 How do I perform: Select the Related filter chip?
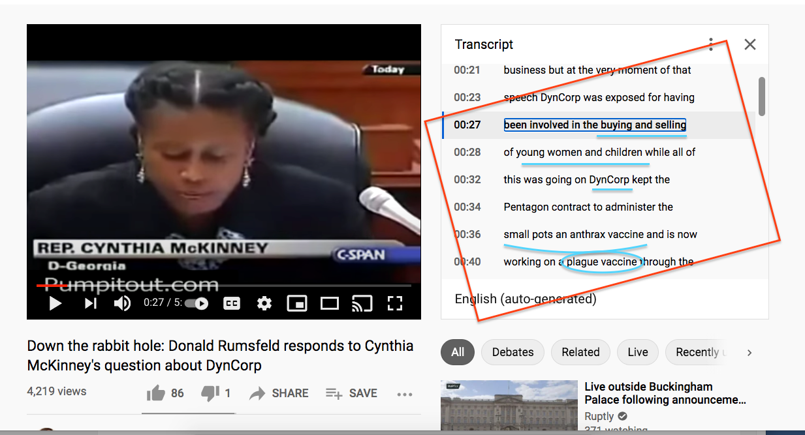(x=580, y=352)
